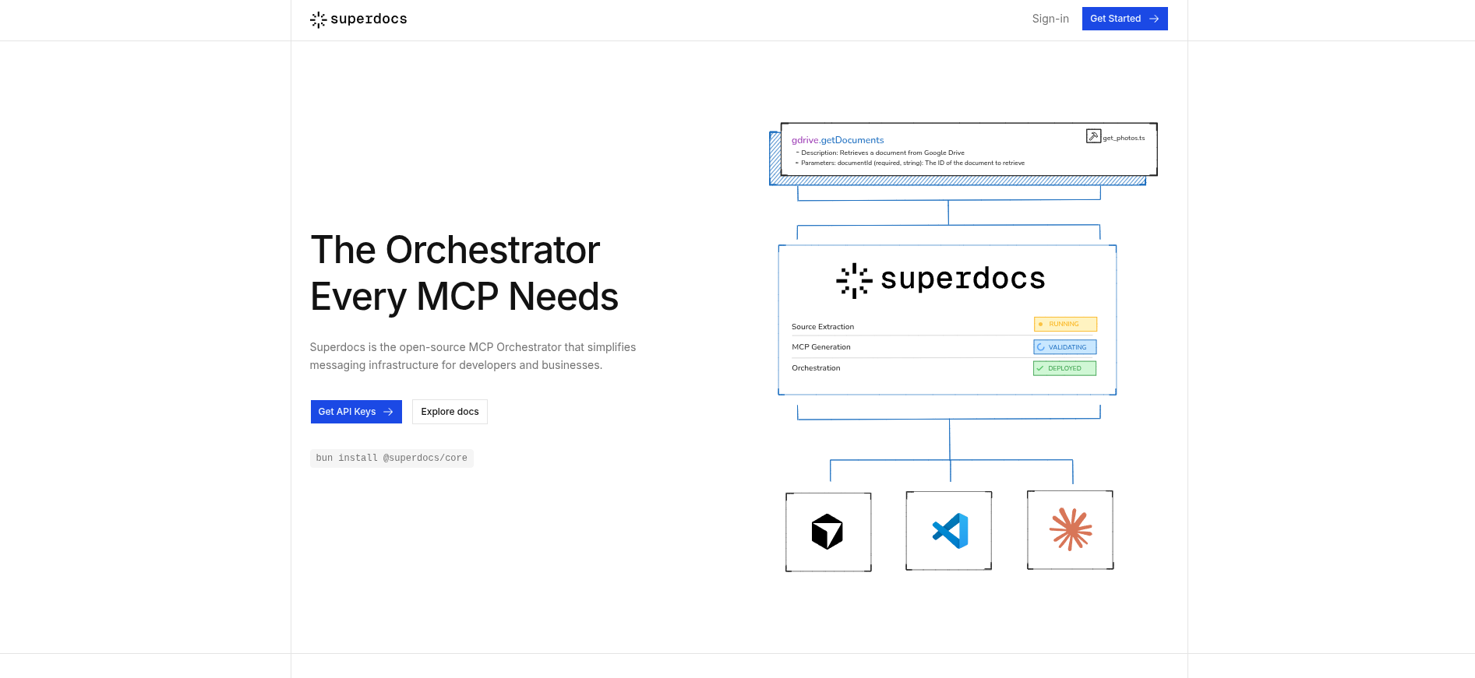Click the blue VALIDATING status badge

[x=1065, y=347]
